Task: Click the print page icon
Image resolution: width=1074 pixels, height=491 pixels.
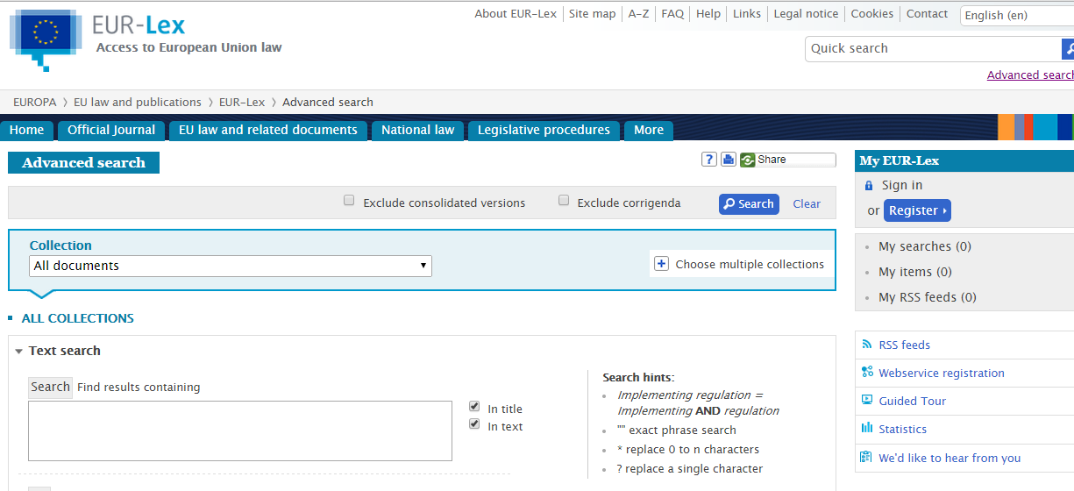Action: click(x=729, y=160)
